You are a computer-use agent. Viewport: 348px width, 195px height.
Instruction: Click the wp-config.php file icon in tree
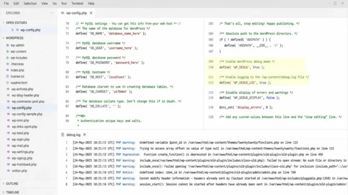pyautogui.click(x=8, y=108)
